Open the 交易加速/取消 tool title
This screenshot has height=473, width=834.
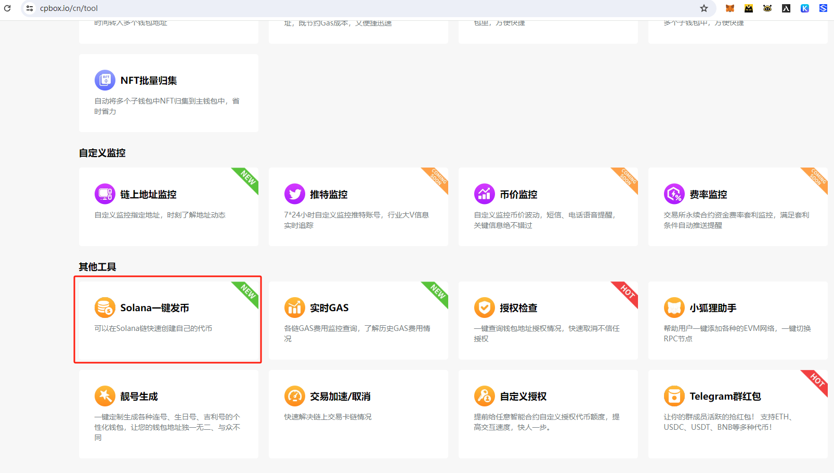click(340, 396)
